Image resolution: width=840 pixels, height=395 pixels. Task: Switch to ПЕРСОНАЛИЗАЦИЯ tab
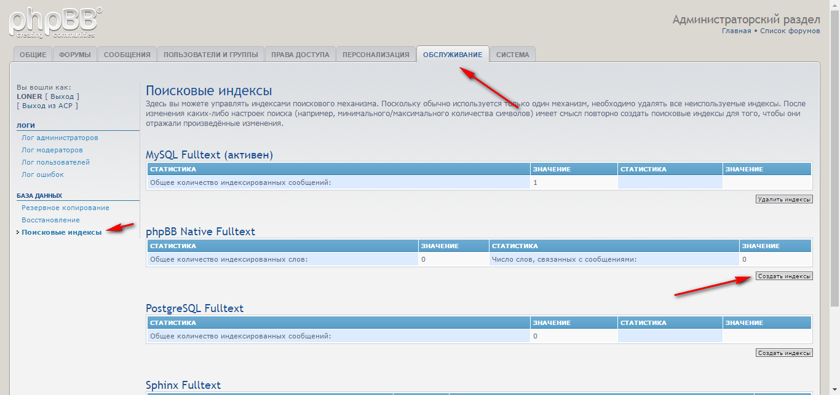tap(376, 55)
